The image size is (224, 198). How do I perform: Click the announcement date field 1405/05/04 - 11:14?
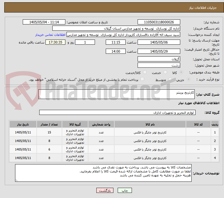(44, 22)
